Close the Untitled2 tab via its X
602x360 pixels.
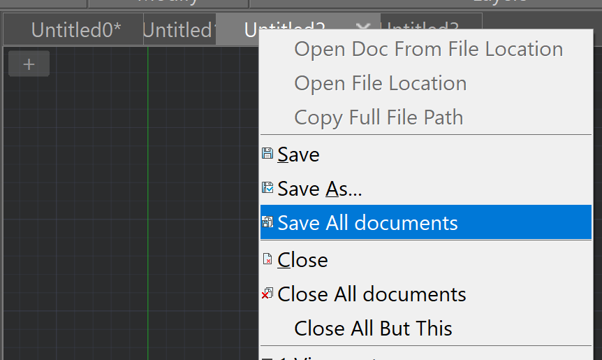point(363,27)
